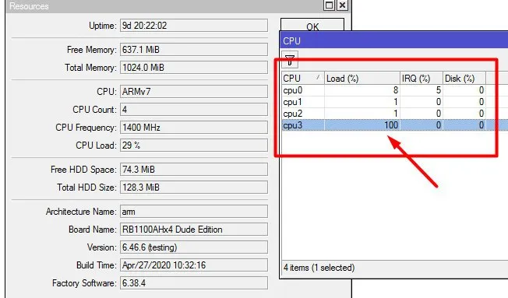Select the cpu1 row
508x298 pixels.
(x=394, y=102)
